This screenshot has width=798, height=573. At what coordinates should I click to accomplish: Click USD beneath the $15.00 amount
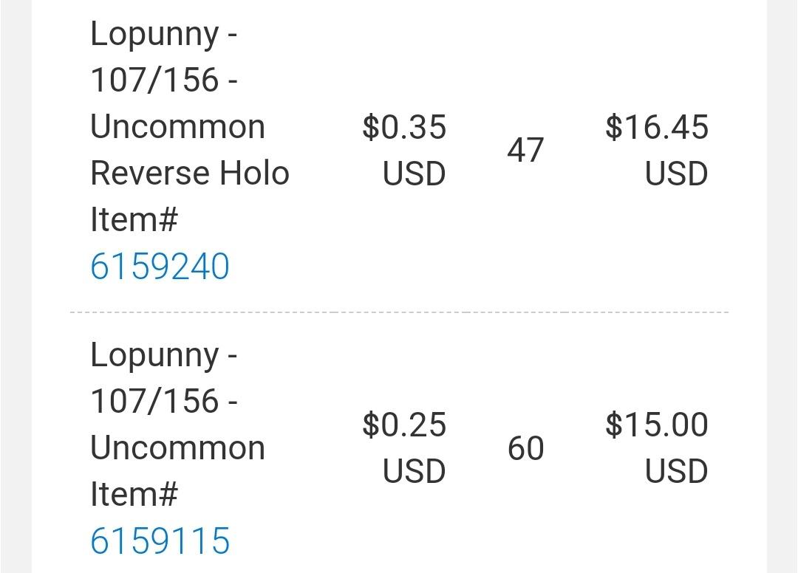click(x=676, y=471)
